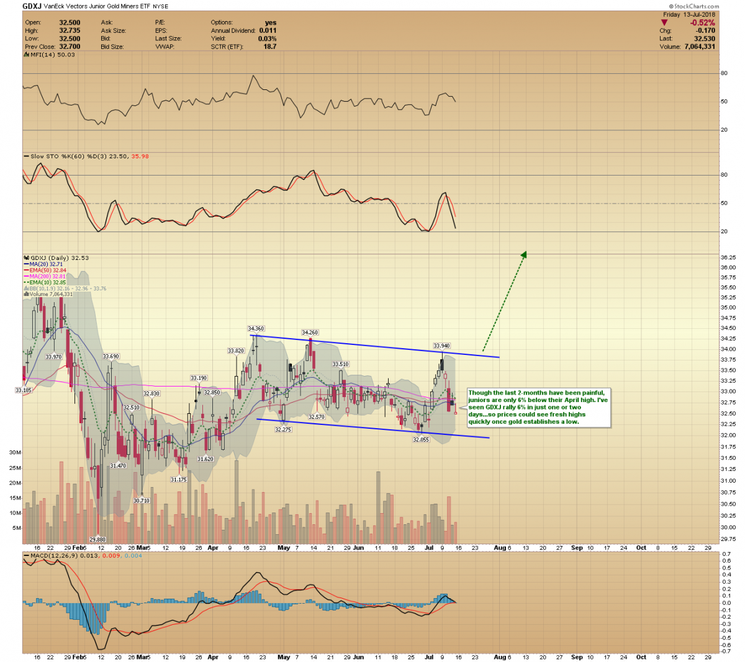Click the green dashed EMA(10) legend marker
This screenshot has height=662, width=745.
[x=26, y=282]
